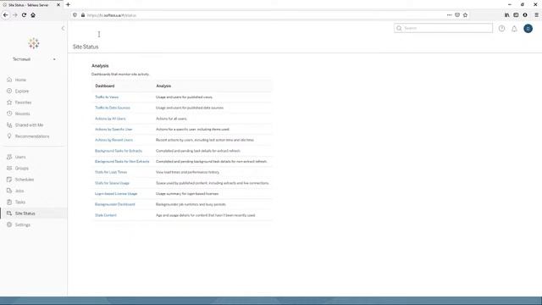542x305 pixels.
Task: Toggle the browser sidebar view icon
Action: (516, 15)
